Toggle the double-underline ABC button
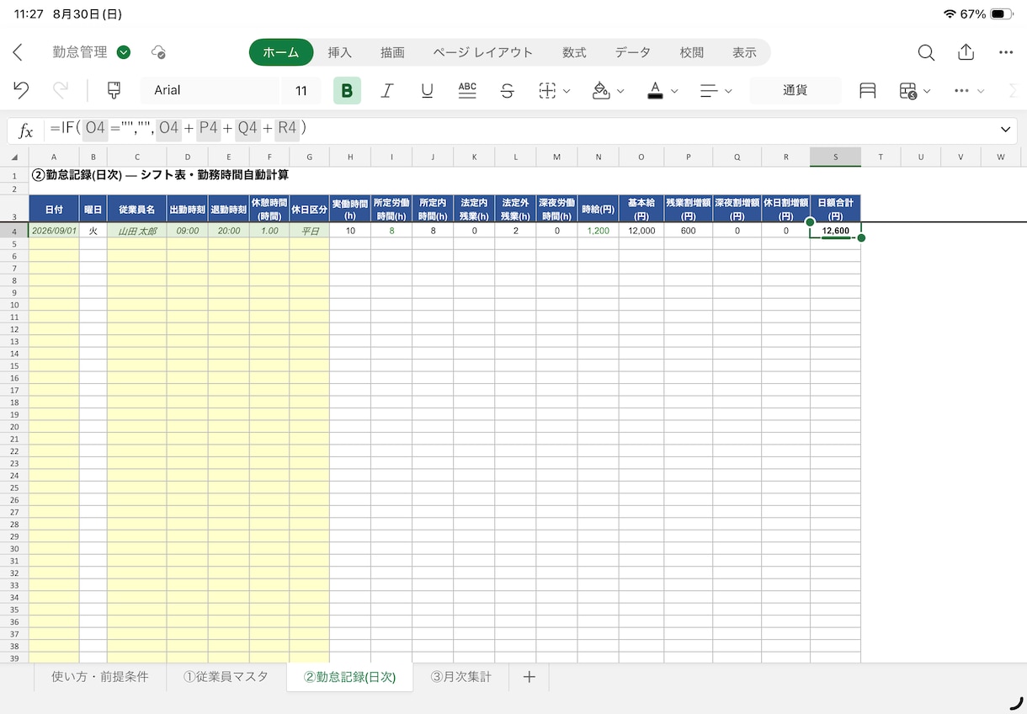The image size is (1027, 714). pos(467,90)
